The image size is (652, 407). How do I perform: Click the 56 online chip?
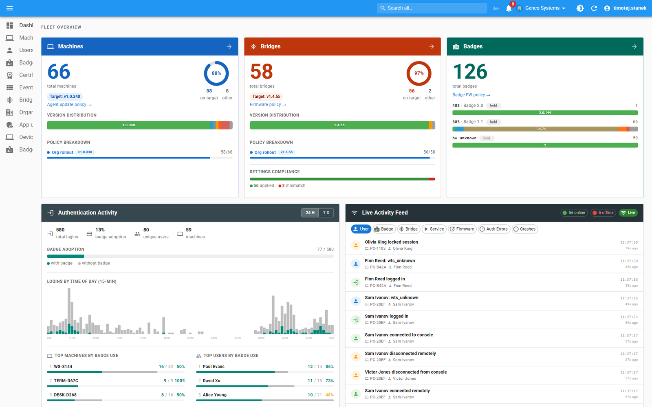pyautogui.click(x=573, y=213)
